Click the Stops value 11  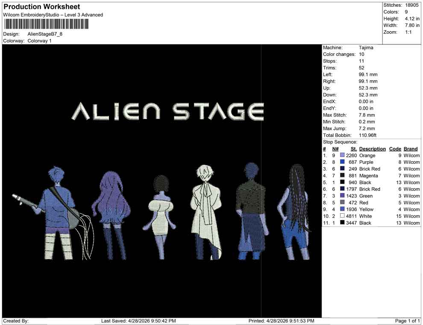click(x=361, y=61)
